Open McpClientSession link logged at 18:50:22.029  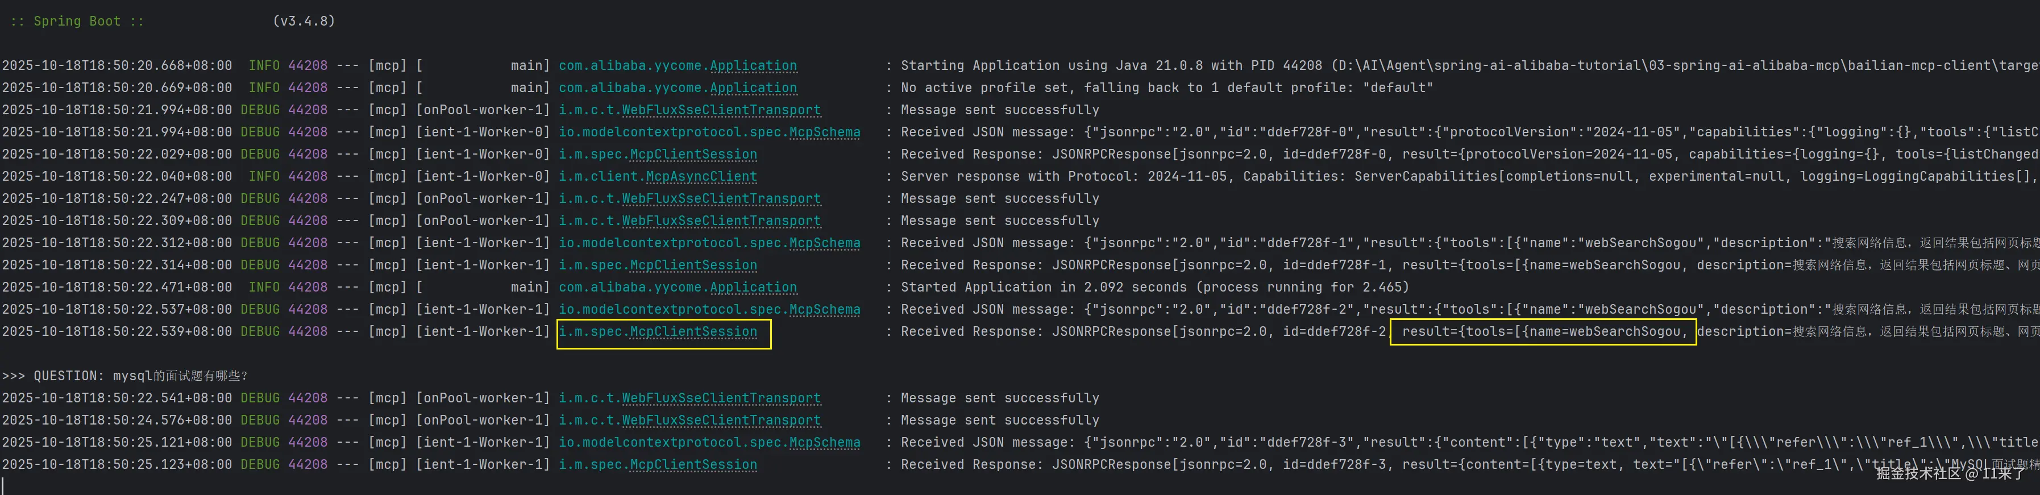[x=693, y=155]
